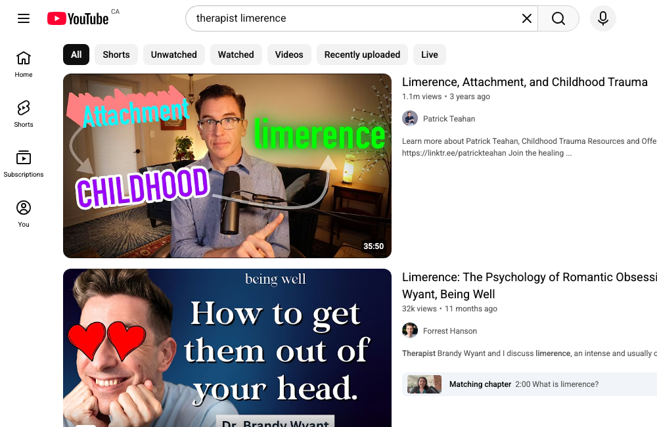Clear the search query with X
This screenshot has height=427, width=657.
[x=527, y=18]
